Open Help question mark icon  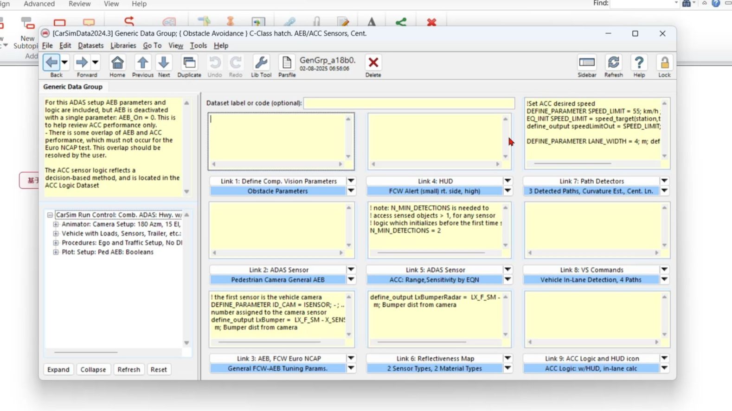(639, 62)
